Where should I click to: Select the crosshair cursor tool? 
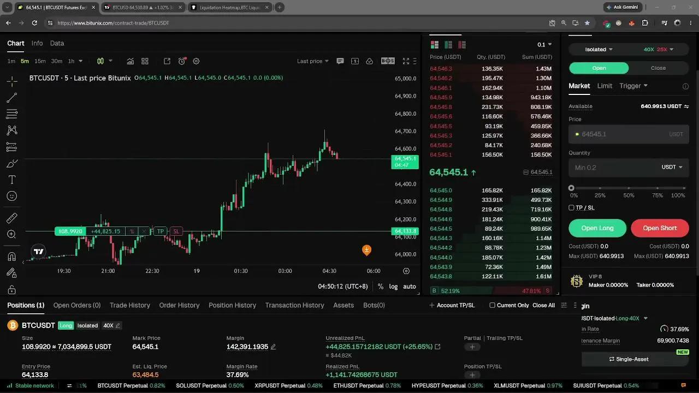tap(11, 82)
